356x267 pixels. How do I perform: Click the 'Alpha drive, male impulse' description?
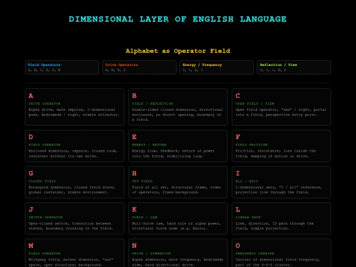[x=74, y=112]
